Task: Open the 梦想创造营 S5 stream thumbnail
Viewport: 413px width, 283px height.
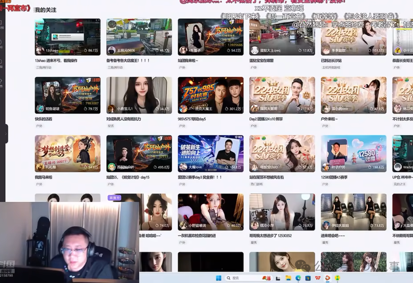Action: pos(68,154)
